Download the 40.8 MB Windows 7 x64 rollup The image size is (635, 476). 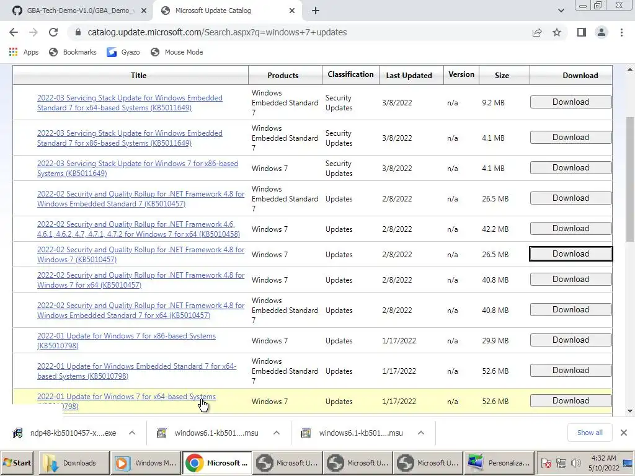(571, 280)
